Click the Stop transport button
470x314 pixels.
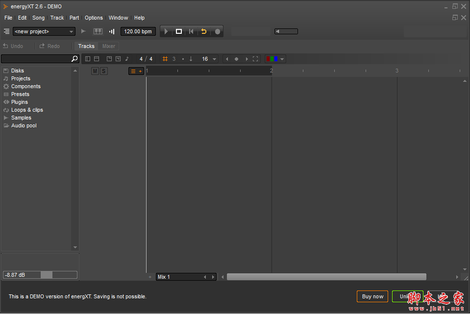(x=179, y=31)
